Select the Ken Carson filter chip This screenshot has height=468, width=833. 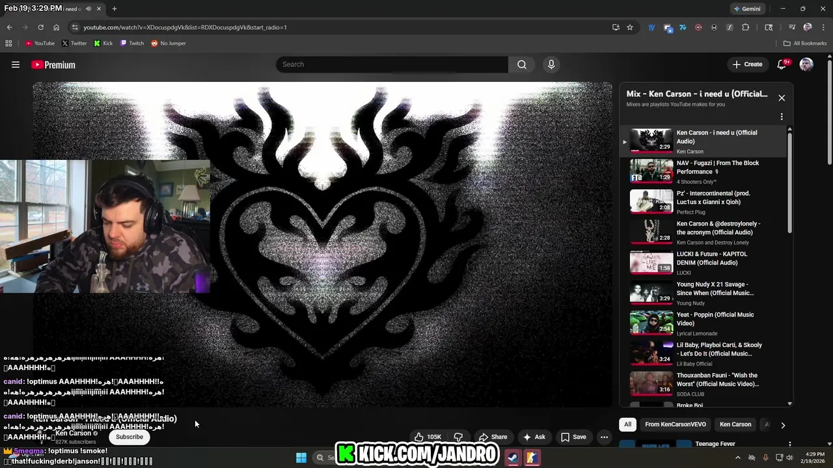coord(735,424)
